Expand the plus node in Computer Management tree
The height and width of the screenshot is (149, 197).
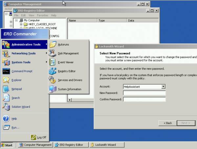pos(11,22)
